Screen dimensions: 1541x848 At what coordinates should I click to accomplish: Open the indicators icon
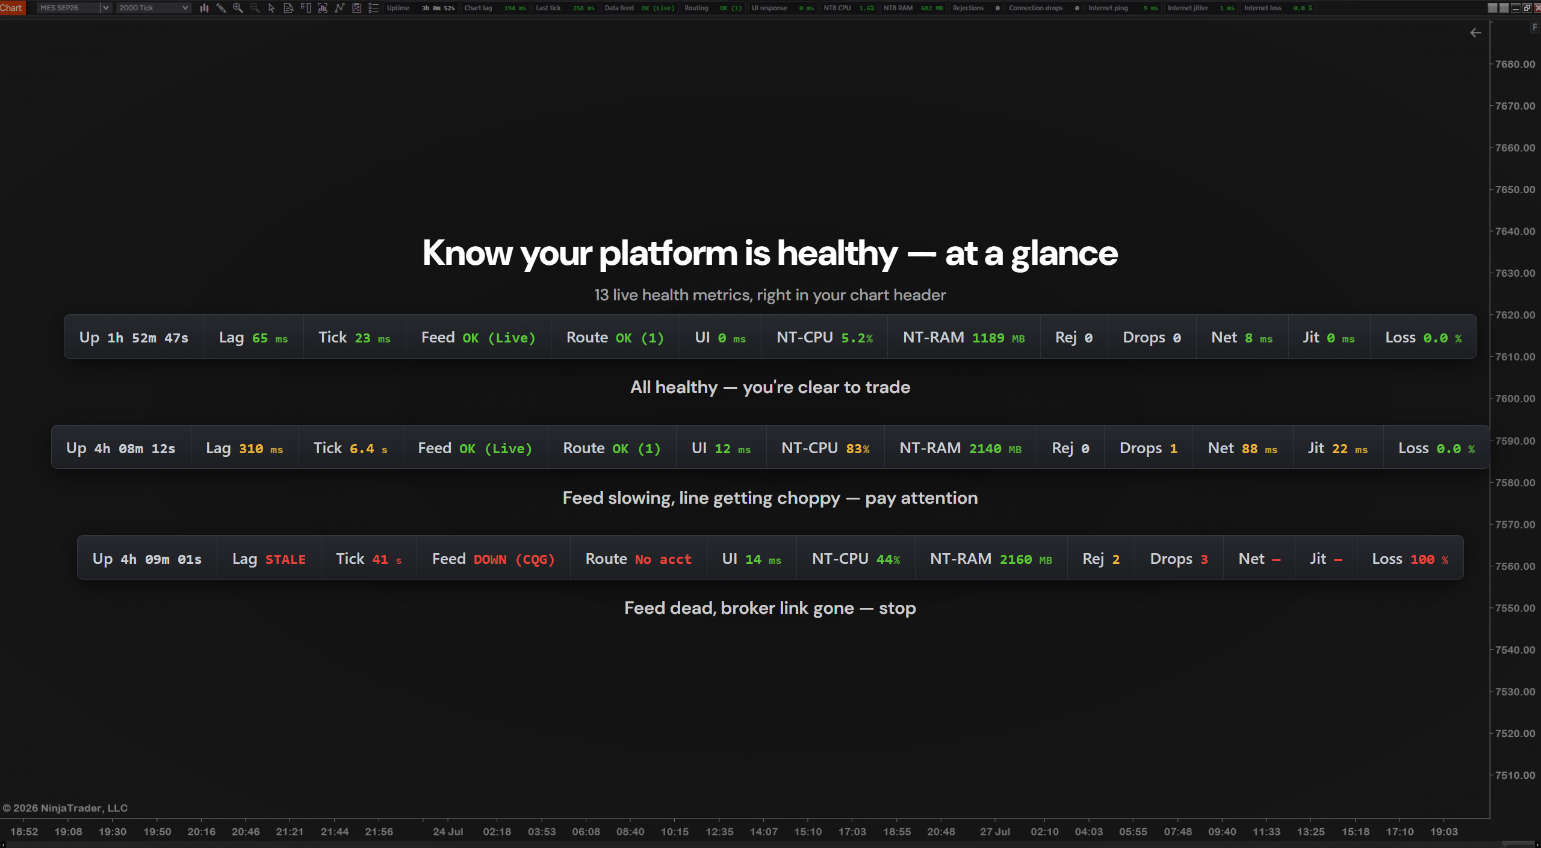[x=340, y=8]
